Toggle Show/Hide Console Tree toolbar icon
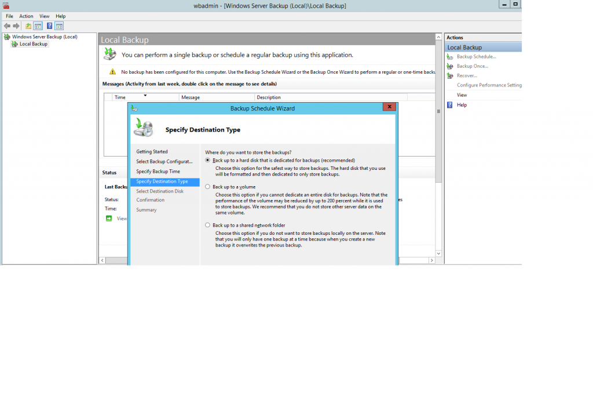 [x=38, y=26]
